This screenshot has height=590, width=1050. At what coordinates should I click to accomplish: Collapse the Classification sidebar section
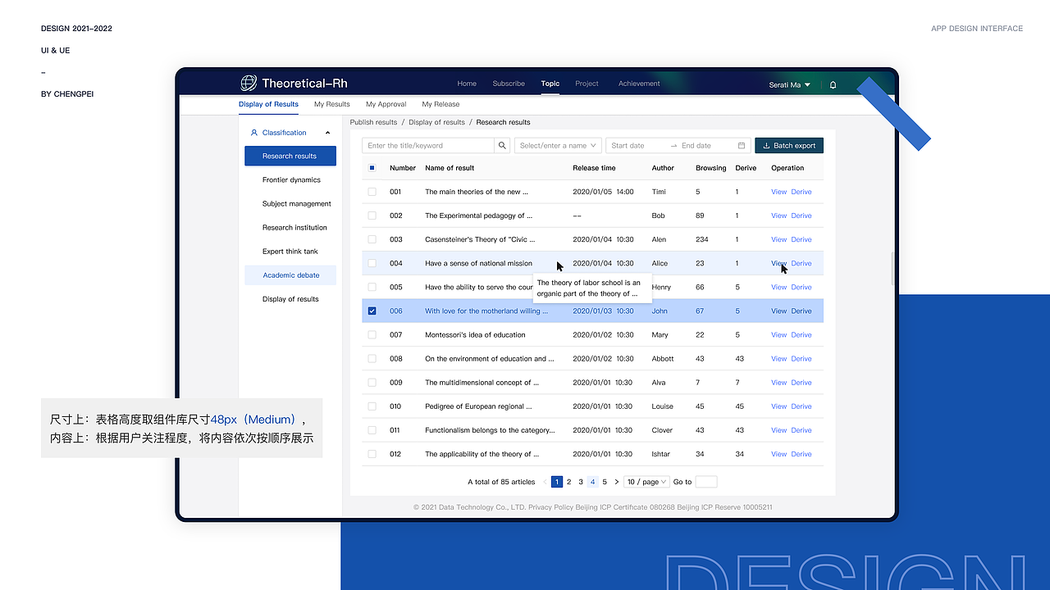(x=328, y=133)
